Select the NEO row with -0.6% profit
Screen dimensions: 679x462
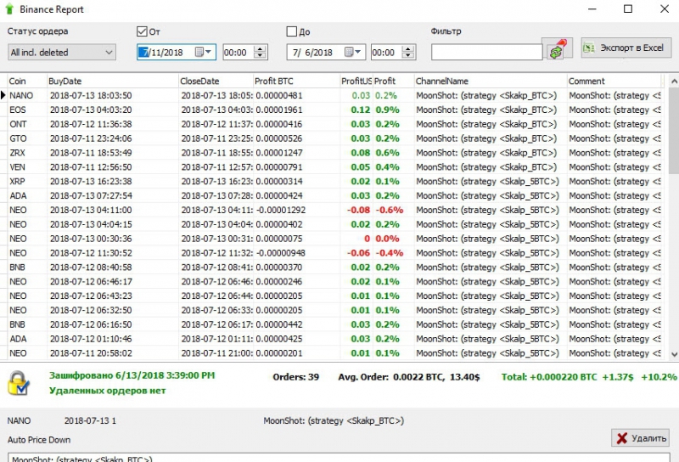tap(334, 210)
